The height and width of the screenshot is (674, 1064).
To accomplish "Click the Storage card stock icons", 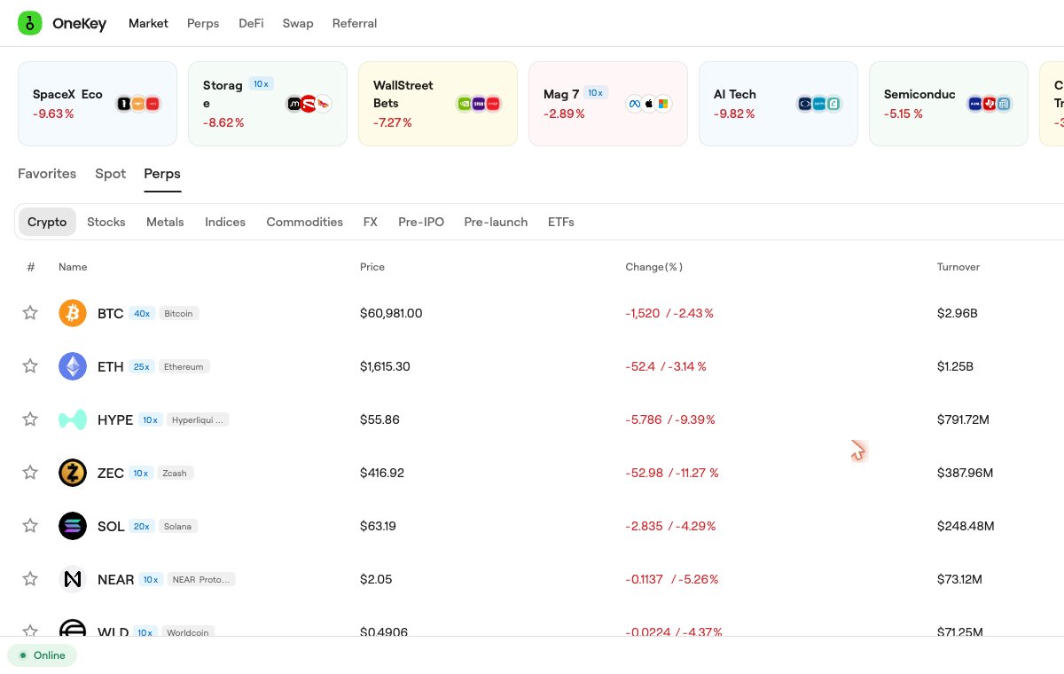I will click(x=309, y=104).
